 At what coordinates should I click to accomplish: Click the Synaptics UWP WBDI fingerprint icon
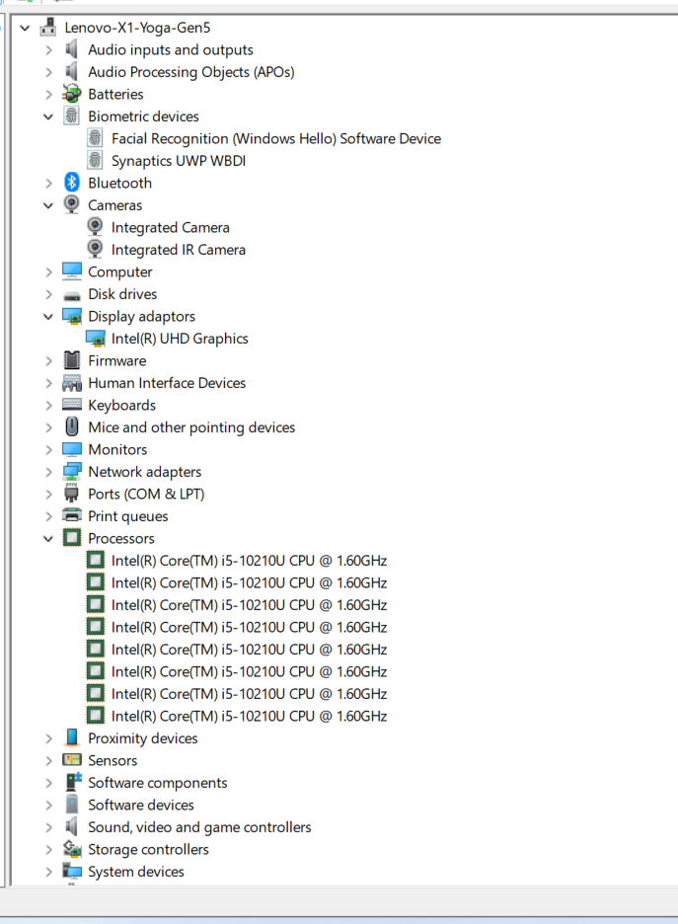pyautogui.click(x=96, y=161)
